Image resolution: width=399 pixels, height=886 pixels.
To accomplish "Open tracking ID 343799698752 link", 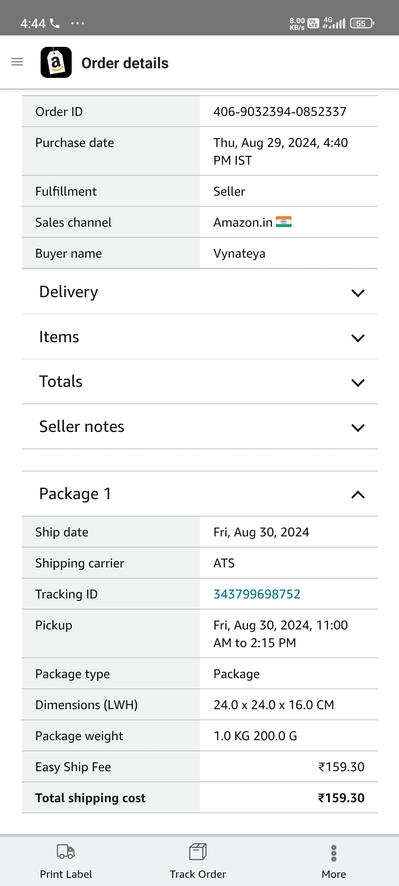I will pos(257,594).
